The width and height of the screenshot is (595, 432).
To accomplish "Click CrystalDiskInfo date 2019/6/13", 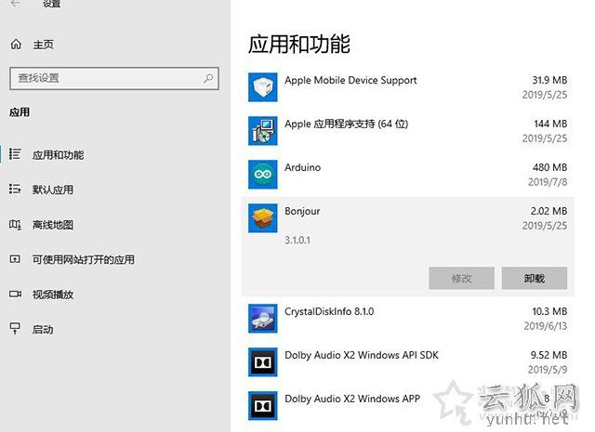I will (546, 326).
